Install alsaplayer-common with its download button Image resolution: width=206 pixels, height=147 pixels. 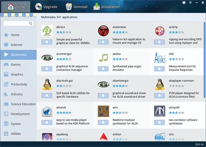tap(159, 96)
